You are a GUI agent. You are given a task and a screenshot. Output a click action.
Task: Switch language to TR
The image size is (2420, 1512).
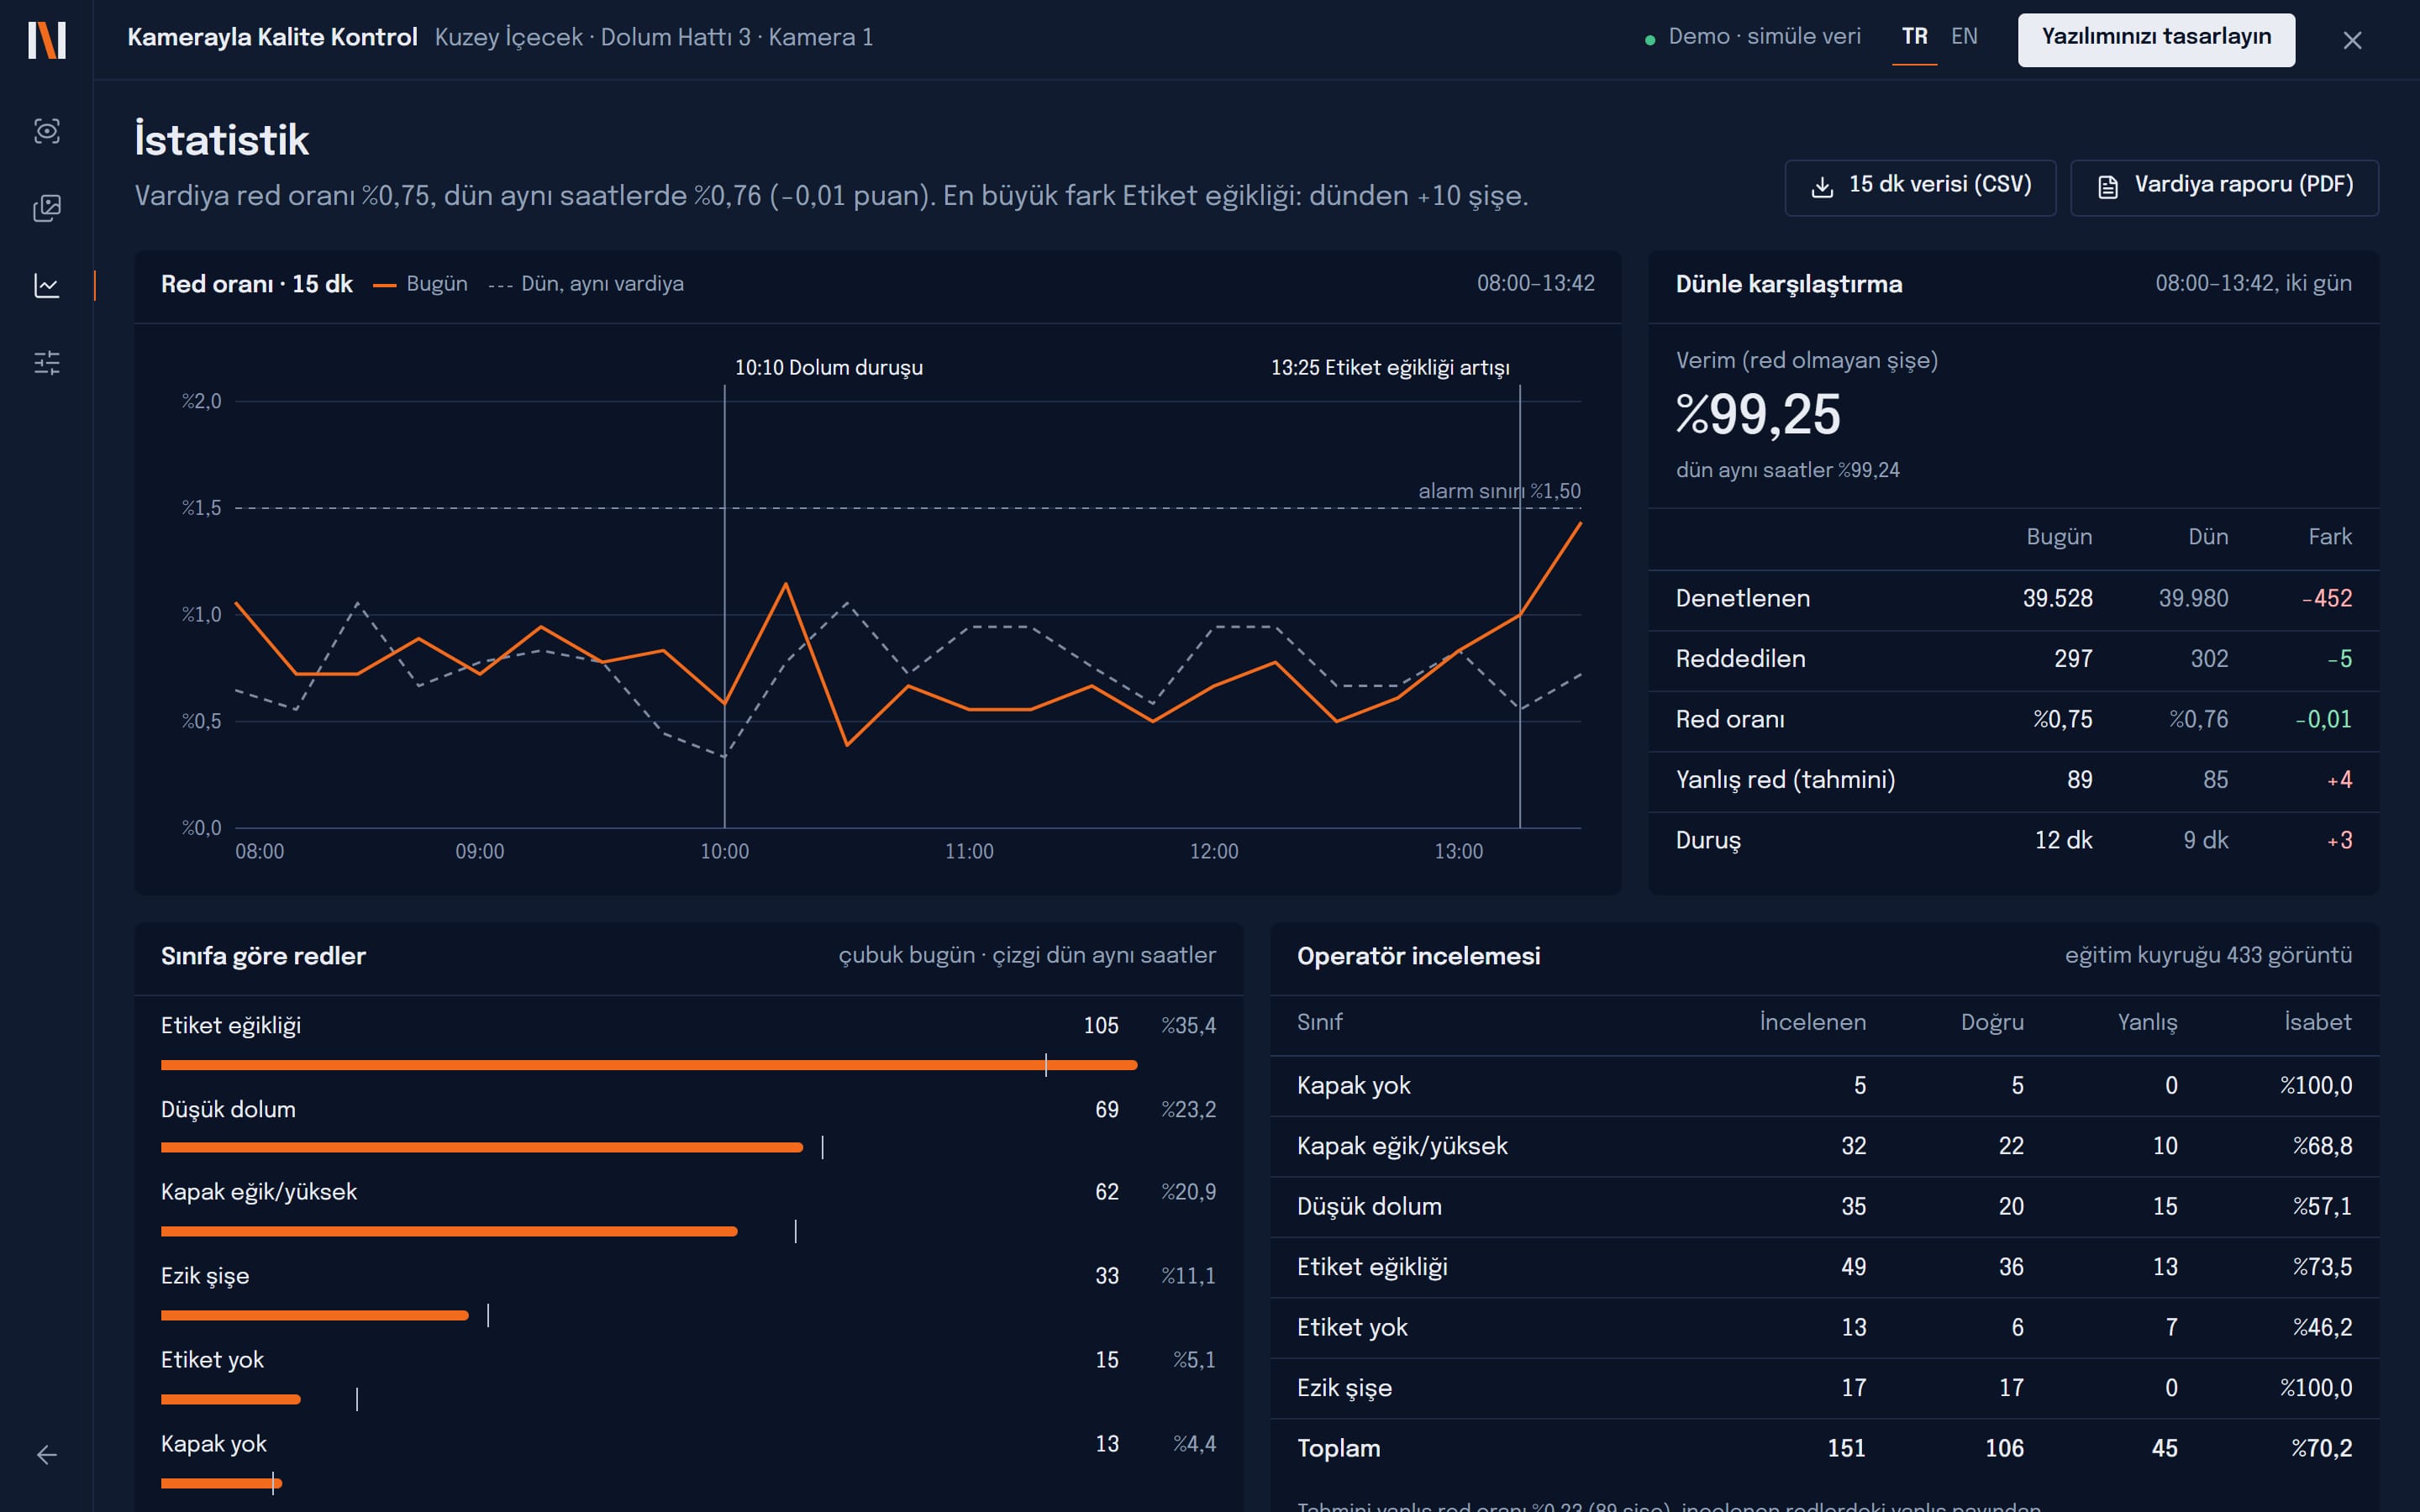pos(1914,37)
